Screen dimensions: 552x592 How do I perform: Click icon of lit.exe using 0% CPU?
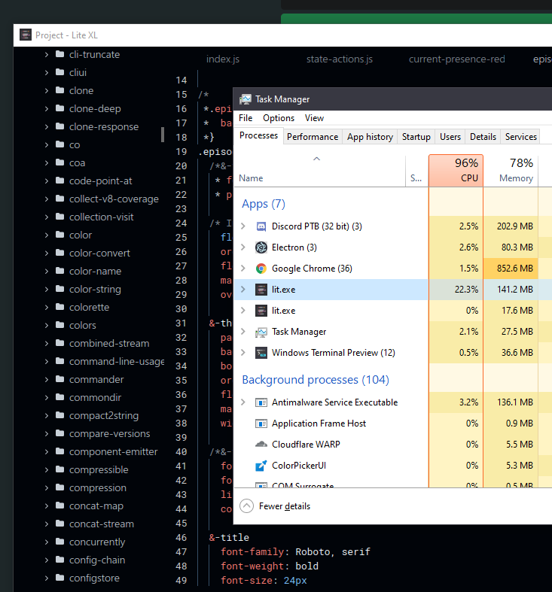coord(261,311)
